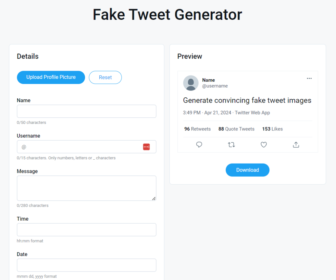Focus the Username input field
This screenshot has width=336, height=280.
(x=79, y=147)
